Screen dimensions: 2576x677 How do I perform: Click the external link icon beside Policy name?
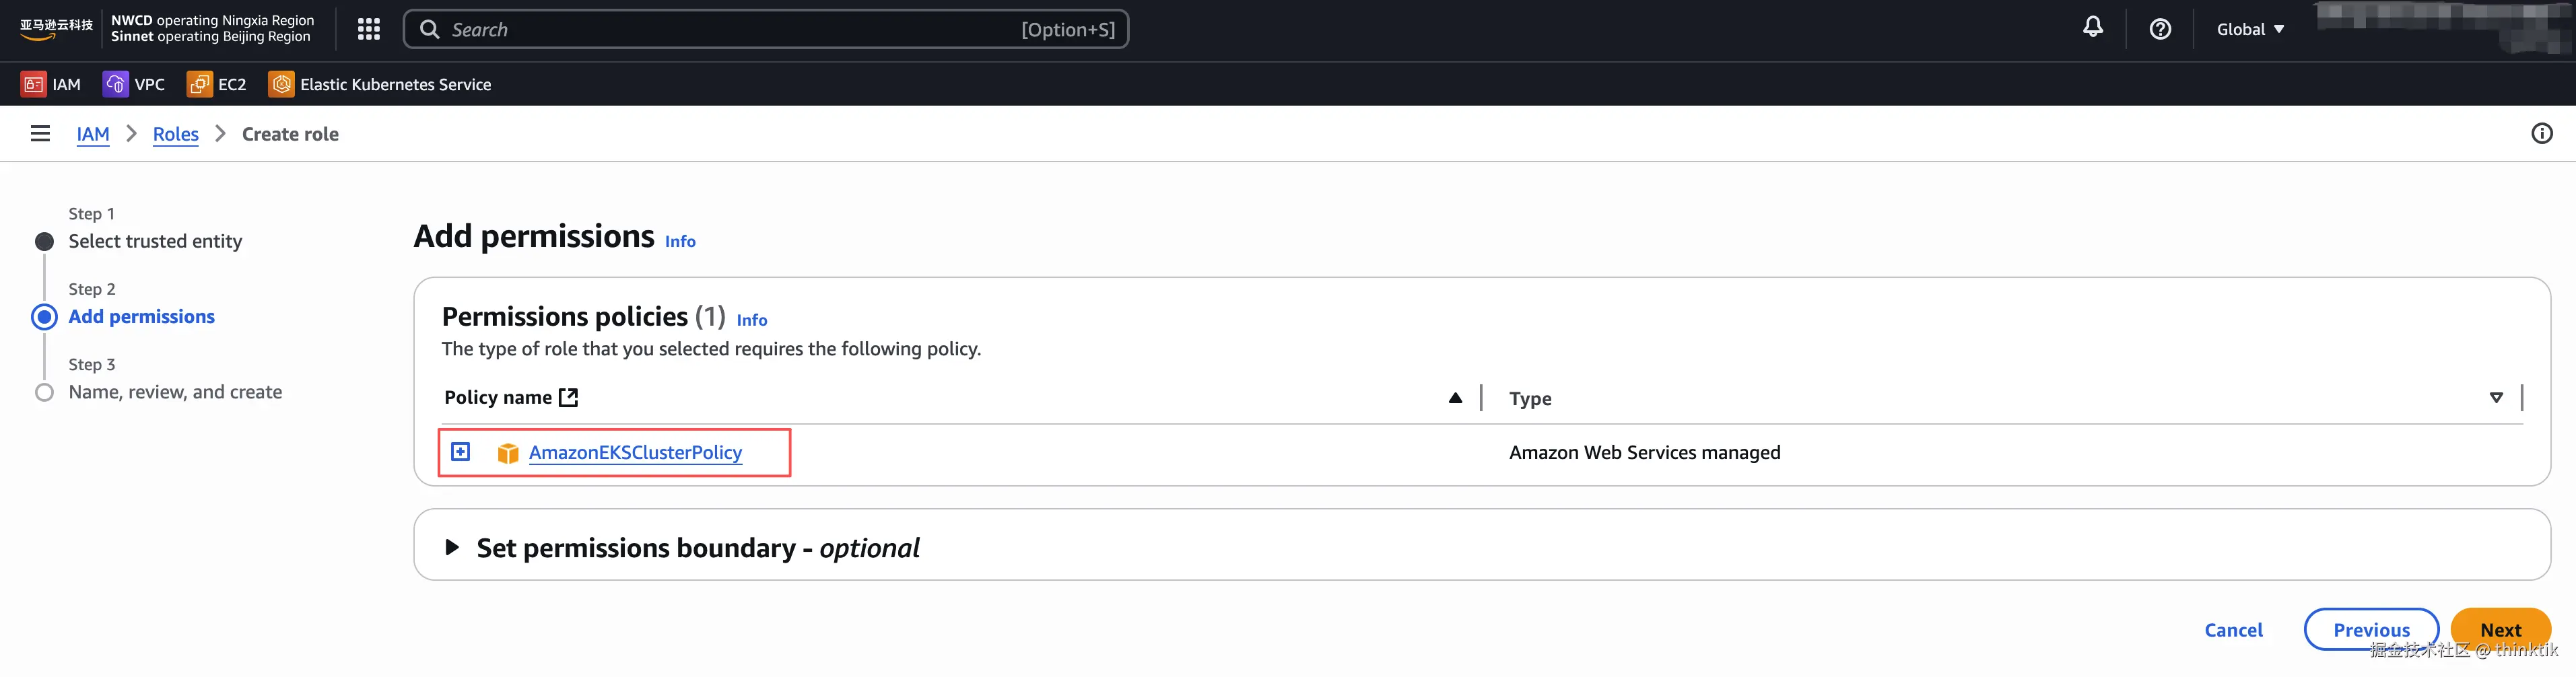pyautogui.click(x=568, y=397)
